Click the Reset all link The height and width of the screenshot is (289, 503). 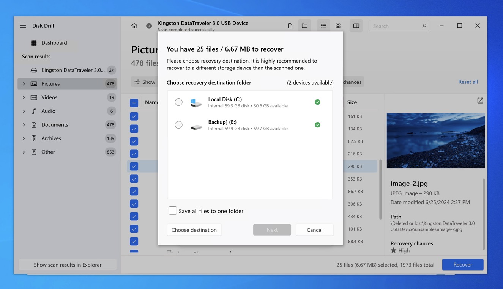pyautogui.click(x=468, y=82)
